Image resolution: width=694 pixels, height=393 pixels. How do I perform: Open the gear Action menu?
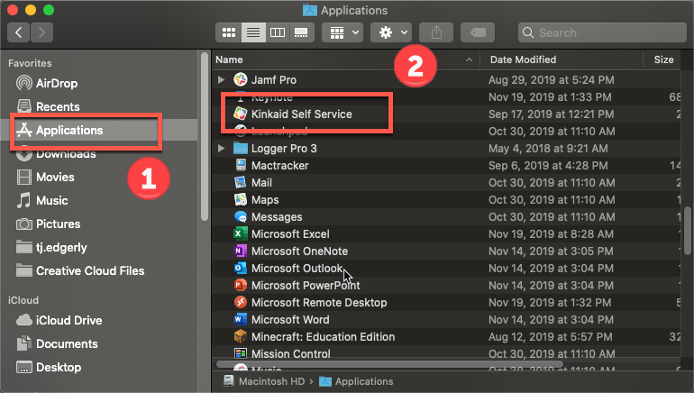coord(391,32)
